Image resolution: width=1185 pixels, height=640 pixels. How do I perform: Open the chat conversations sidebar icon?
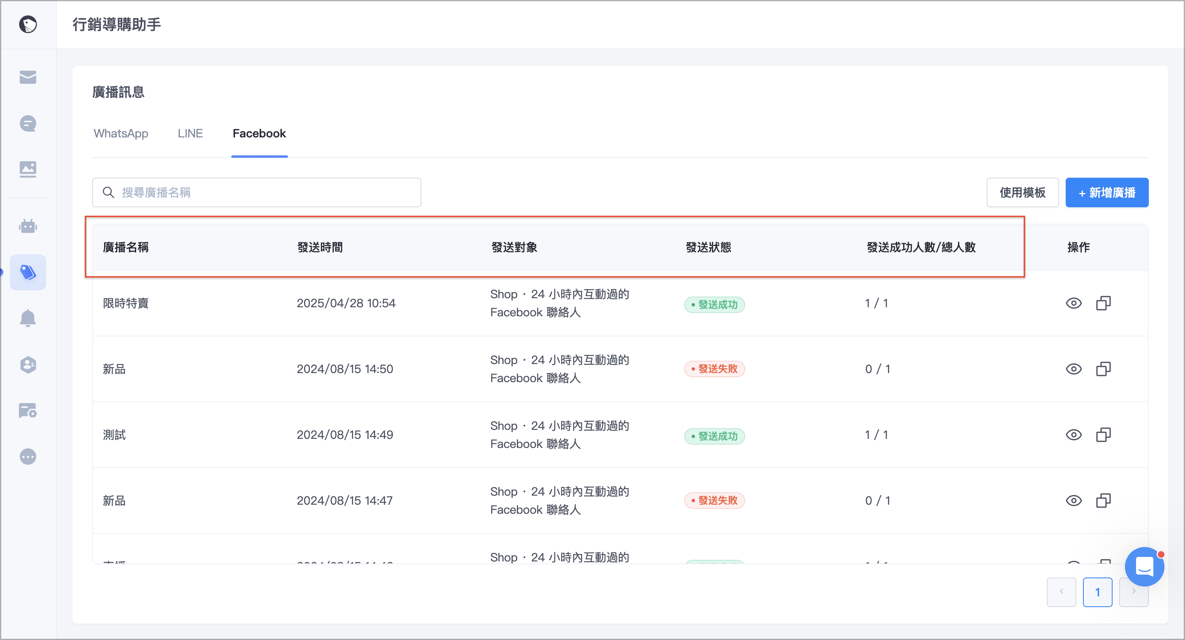click(x=28, y=123)
